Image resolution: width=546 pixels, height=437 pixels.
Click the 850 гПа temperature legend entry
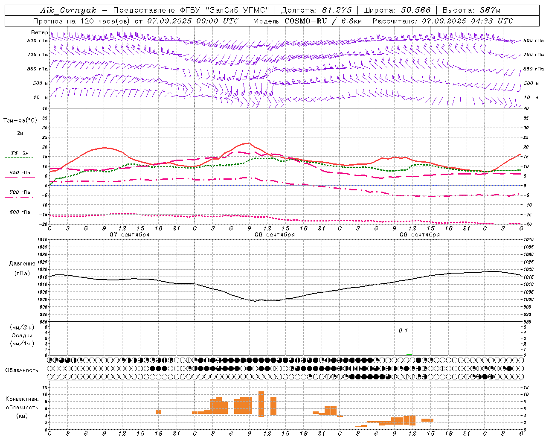coord(20,173)
